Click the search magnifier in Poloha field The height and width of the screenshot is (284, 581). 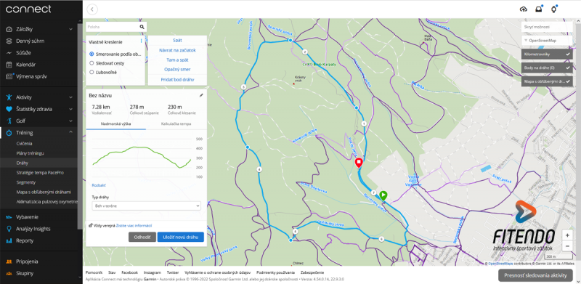[x=142, y=27]
